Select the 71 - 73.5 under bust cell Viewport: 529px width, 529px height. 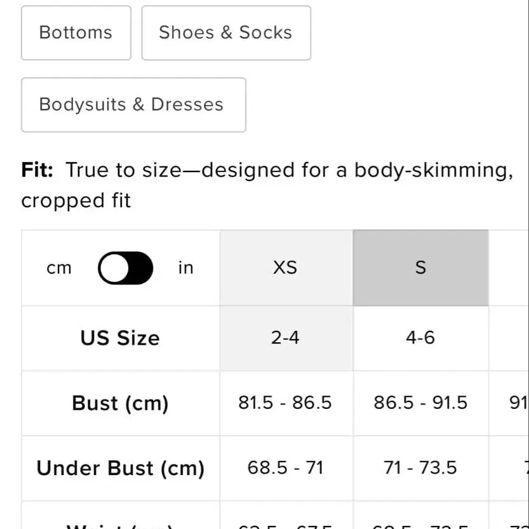(420, 469)
